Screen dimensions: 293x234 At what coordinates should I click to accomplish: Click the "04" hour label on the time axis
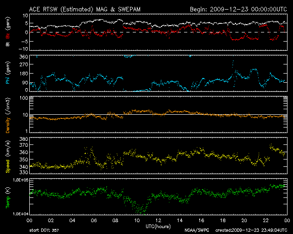point(72,220)
